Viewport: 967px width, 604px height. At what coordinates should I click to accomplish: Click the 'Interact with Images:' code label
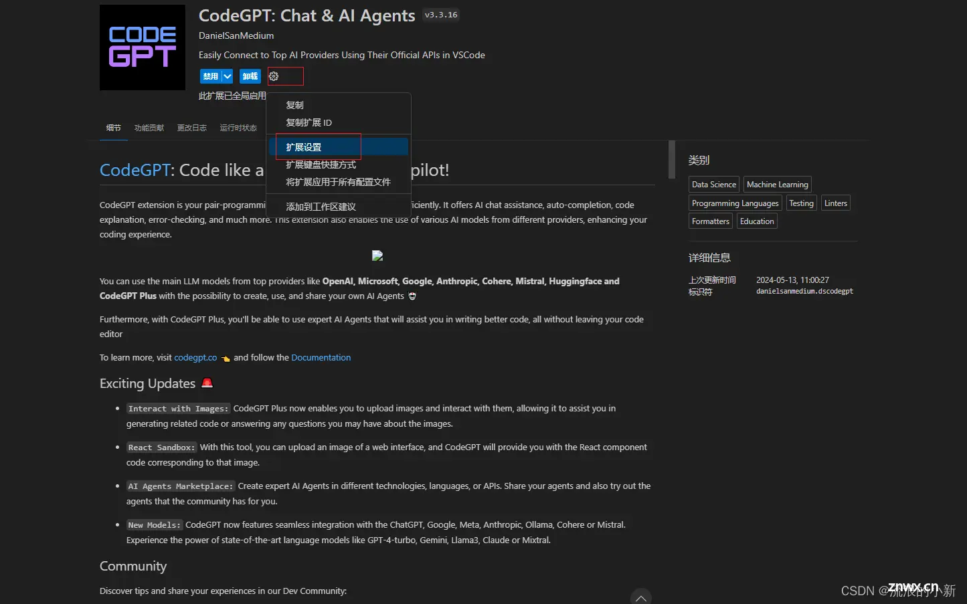(x=178, y=409)
